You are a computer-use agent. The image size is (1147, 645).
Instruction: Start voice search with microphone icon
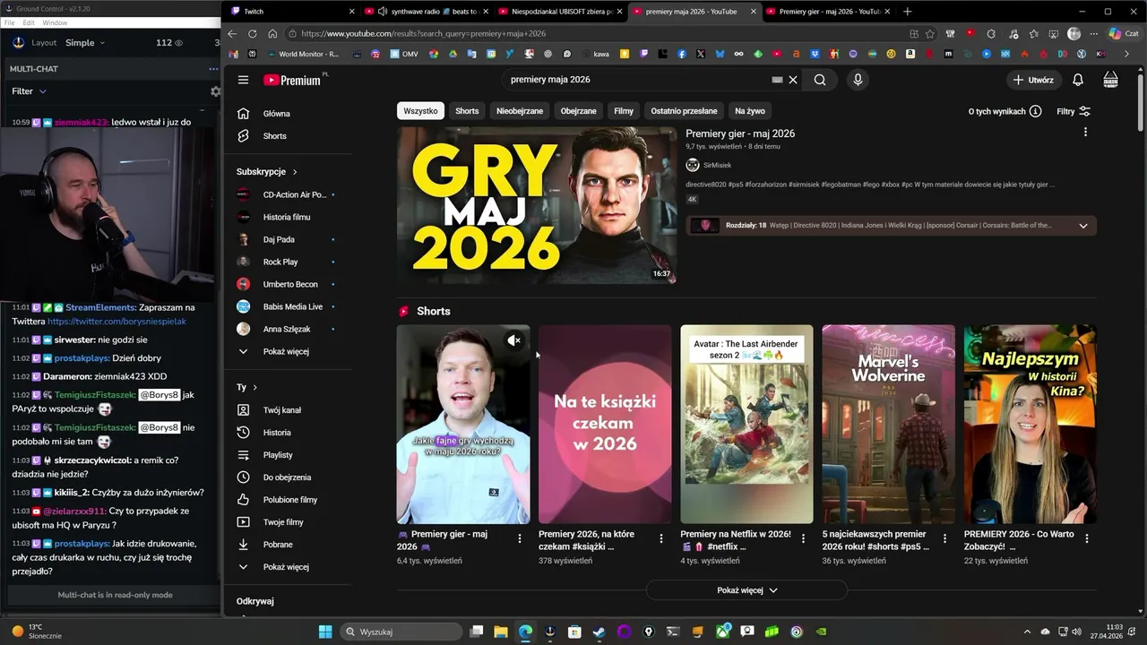(858, 80)
